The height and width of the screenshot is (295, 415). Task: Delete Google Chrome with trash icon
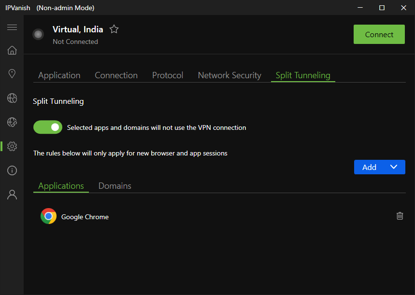point(400,216)
